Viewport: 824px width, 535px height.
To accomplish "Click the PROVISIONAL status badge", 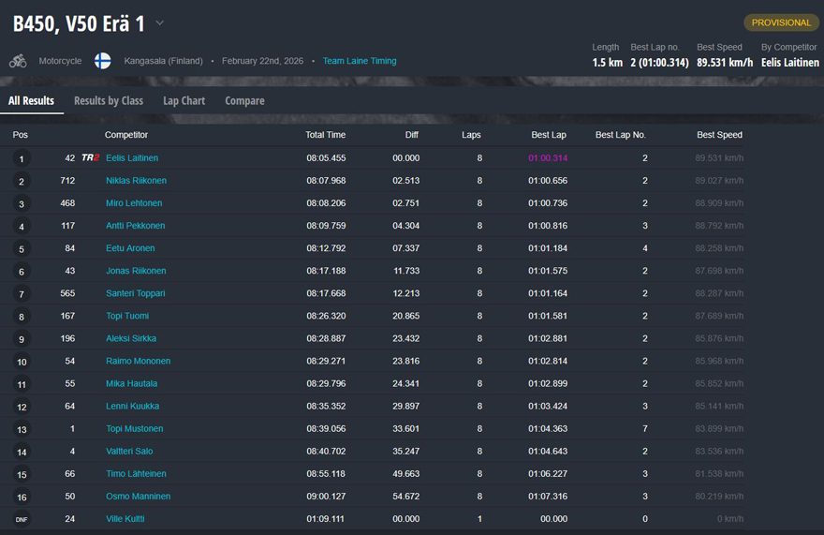I will pos(781,22).
